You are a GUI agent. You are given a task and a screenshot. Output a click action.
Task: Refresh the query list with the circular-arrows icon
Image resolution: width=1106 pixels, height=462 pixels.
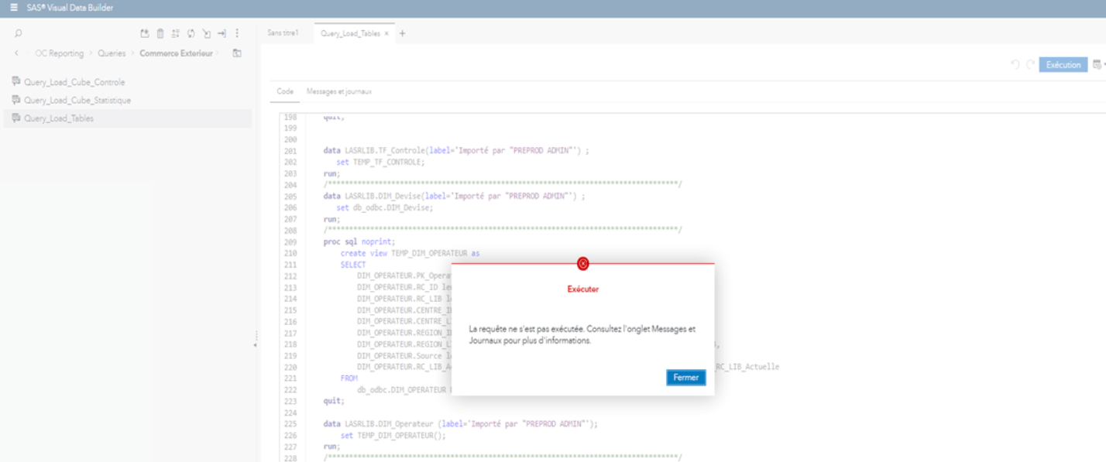191,33
